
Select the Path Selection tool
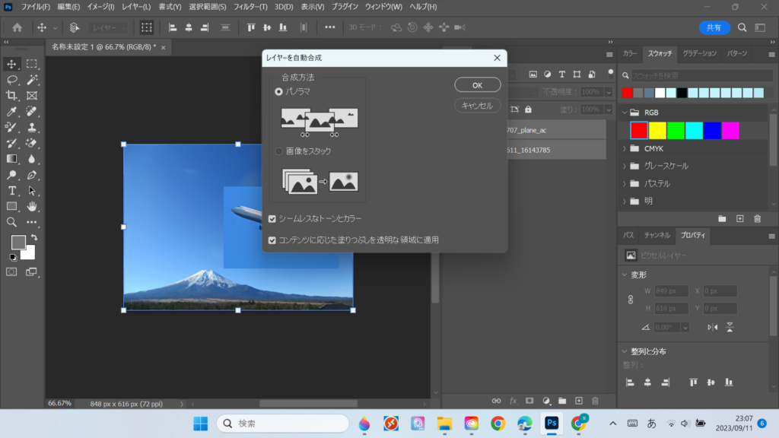pos(32,191)
